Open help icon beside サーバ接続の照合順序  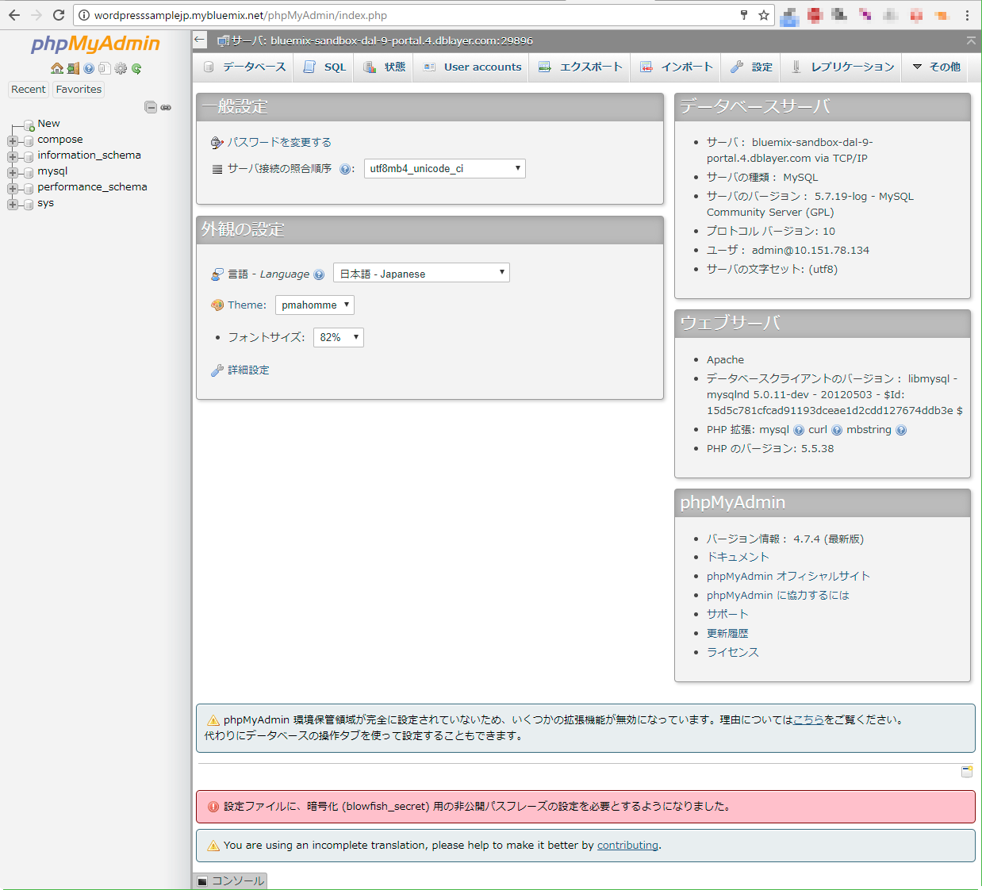345,169
